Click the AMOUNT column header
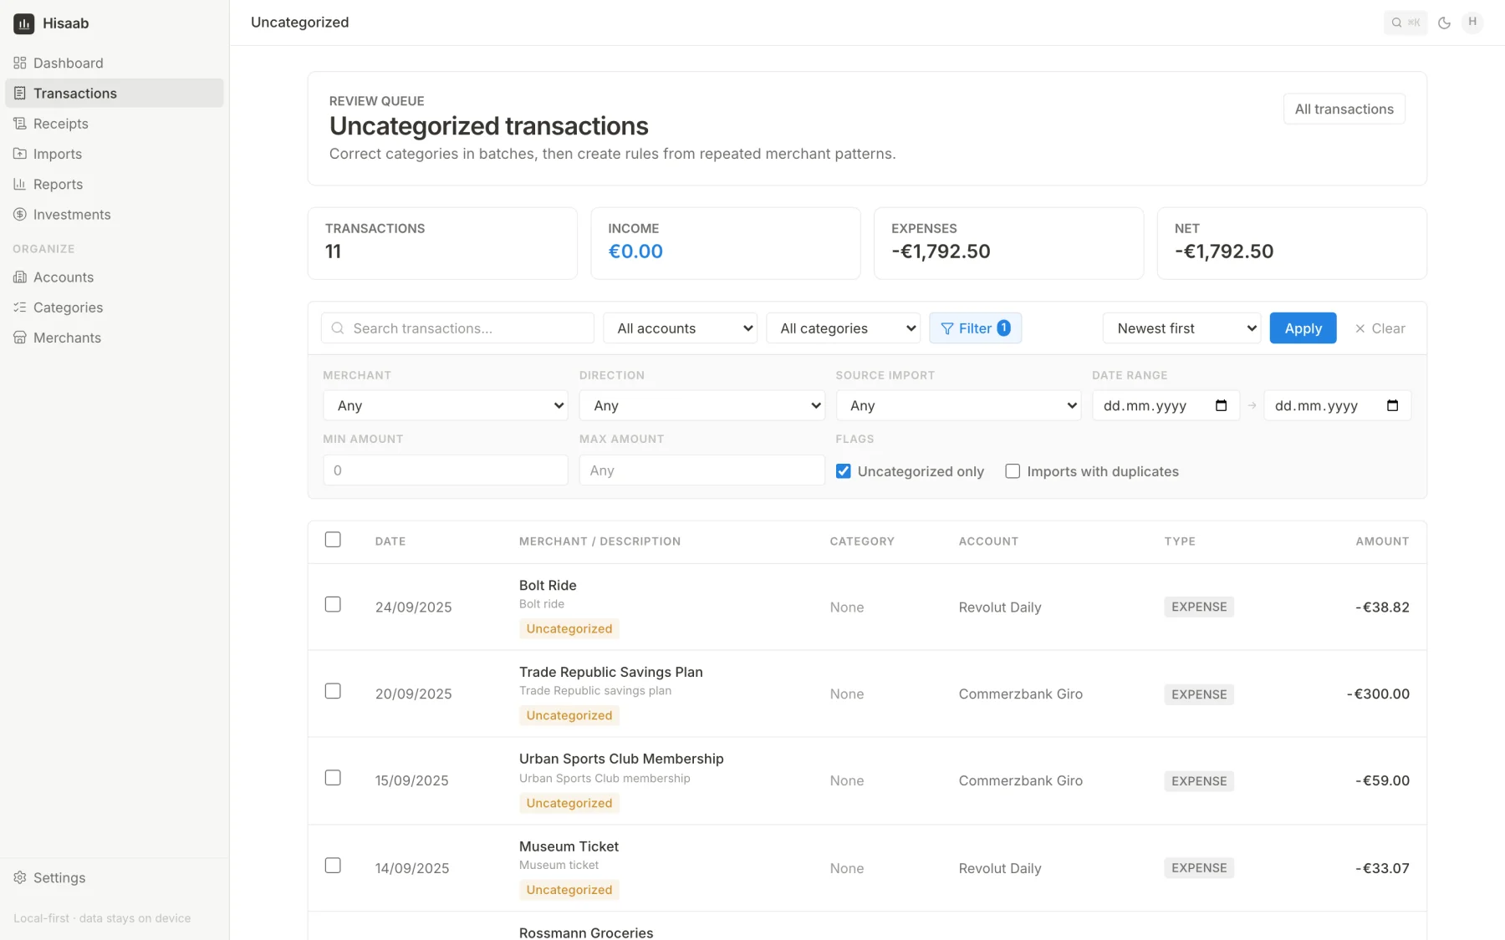Image resolution: width=1505 pixels, height=940 pixels. 1382,541
